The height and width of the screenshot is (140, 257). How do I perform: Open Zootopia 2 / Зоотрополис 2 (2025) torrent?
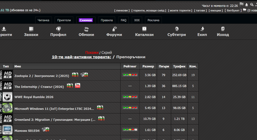(x=42, y=76)
